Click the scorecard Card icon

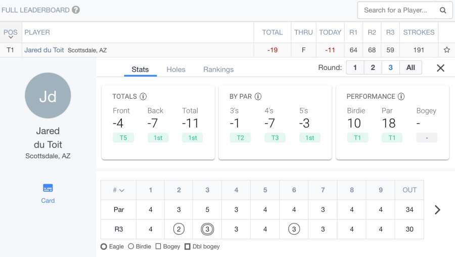click(x=48, y=188)
